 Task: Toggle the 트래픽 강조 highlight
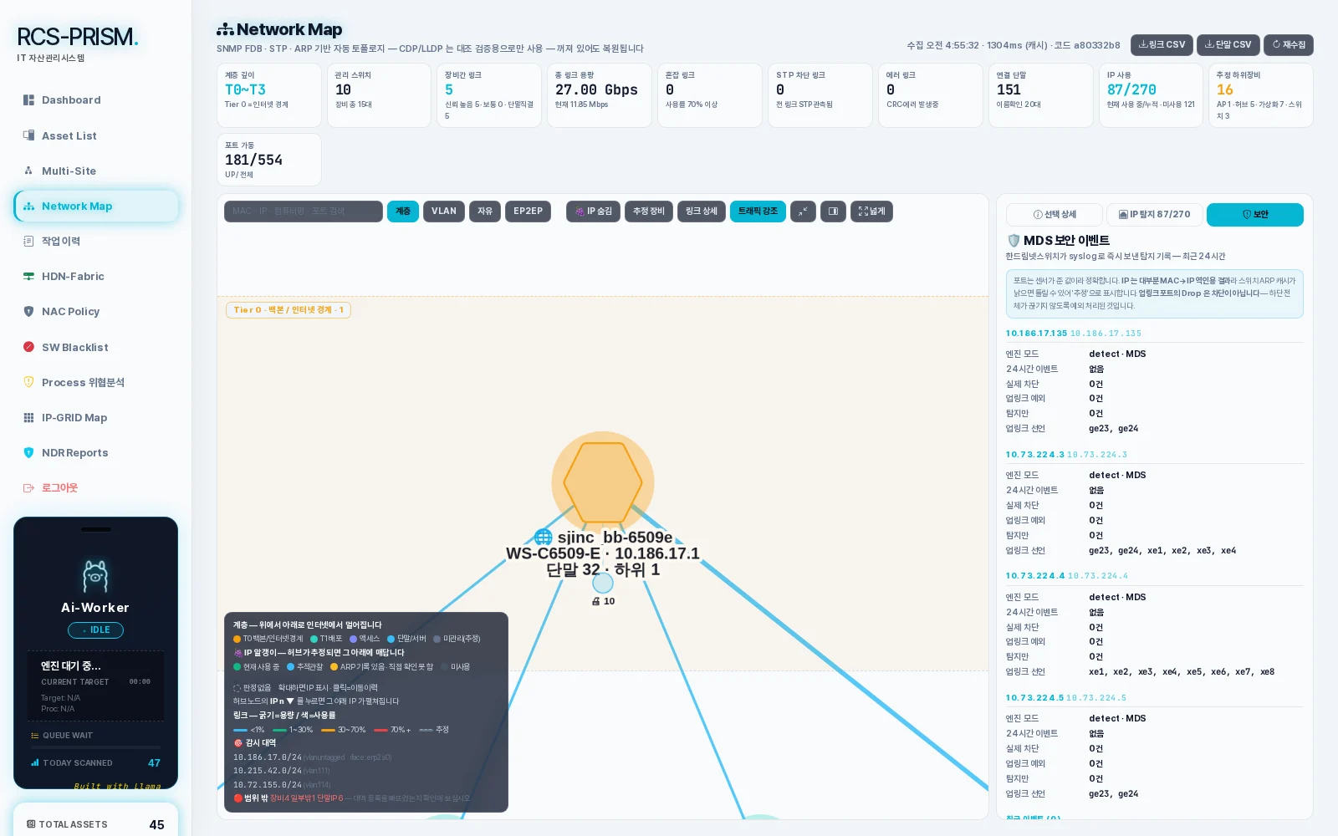758,212
